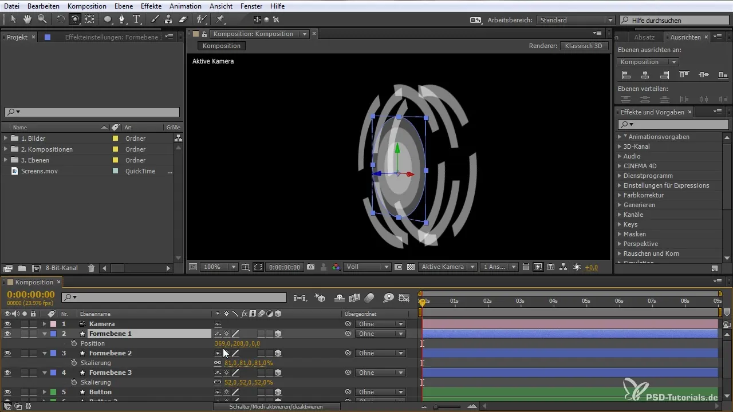This screenshot has height=412, width=733.
Task: Click the Klassisch 3D renderer button
Action: click(x=584, y=46)
